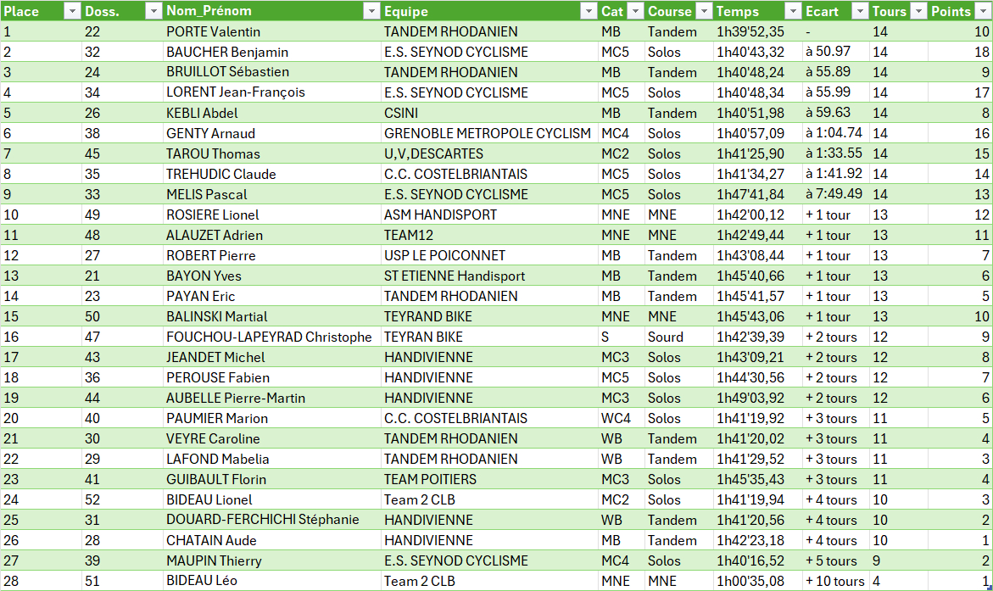Open the Ecart column filter dropdown
The height and width of the screenshot is (591, 993).
[859, 11]
